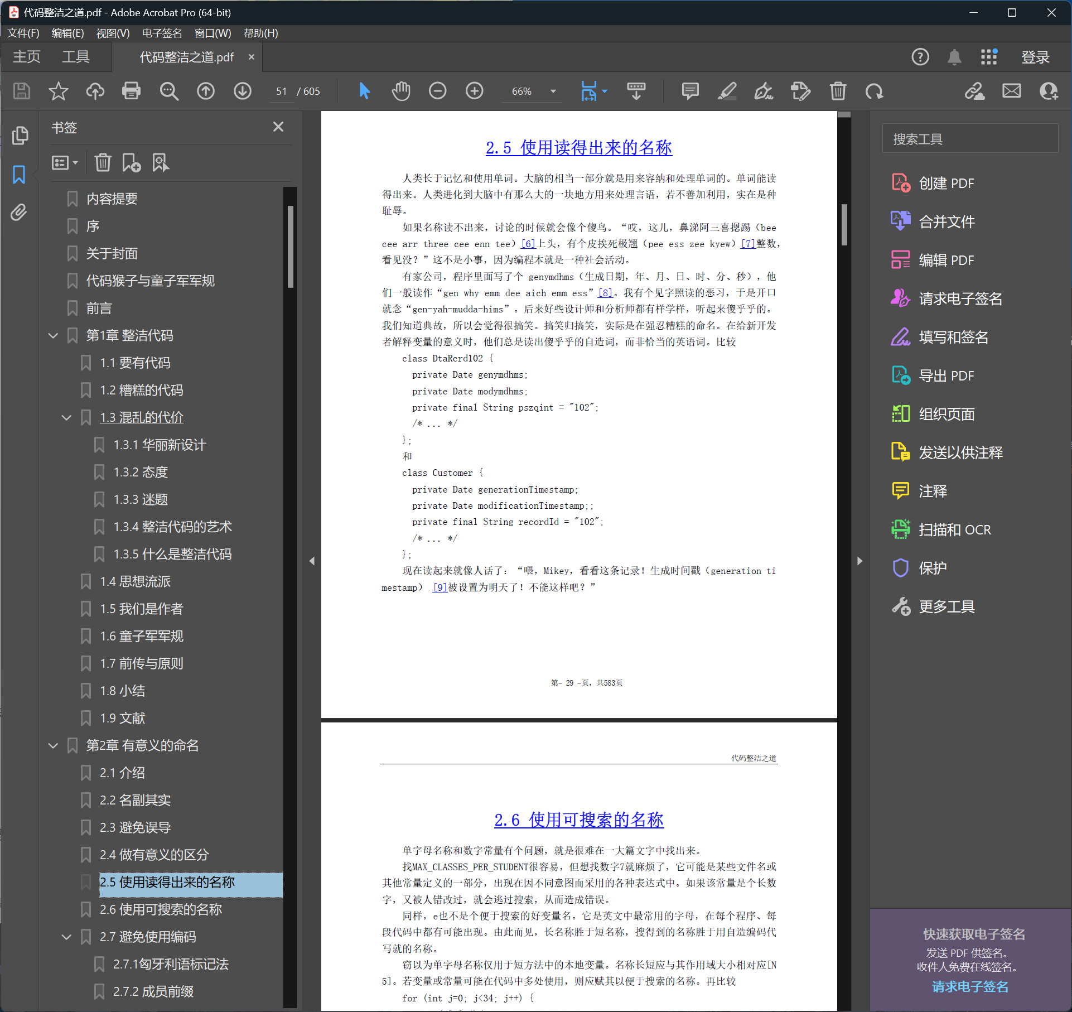
Task: Switch to the 工具 tab
Action: pyautogui.click(x=75, y=57)
